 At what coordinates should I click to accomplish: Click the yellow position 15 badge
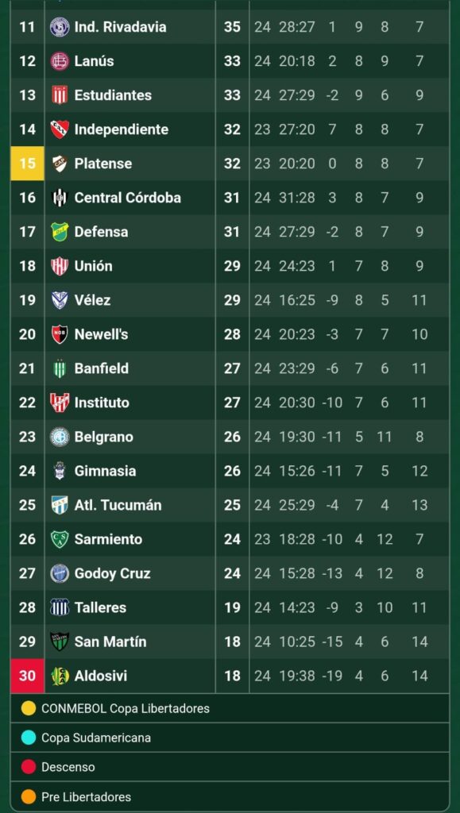coord(28,164)
